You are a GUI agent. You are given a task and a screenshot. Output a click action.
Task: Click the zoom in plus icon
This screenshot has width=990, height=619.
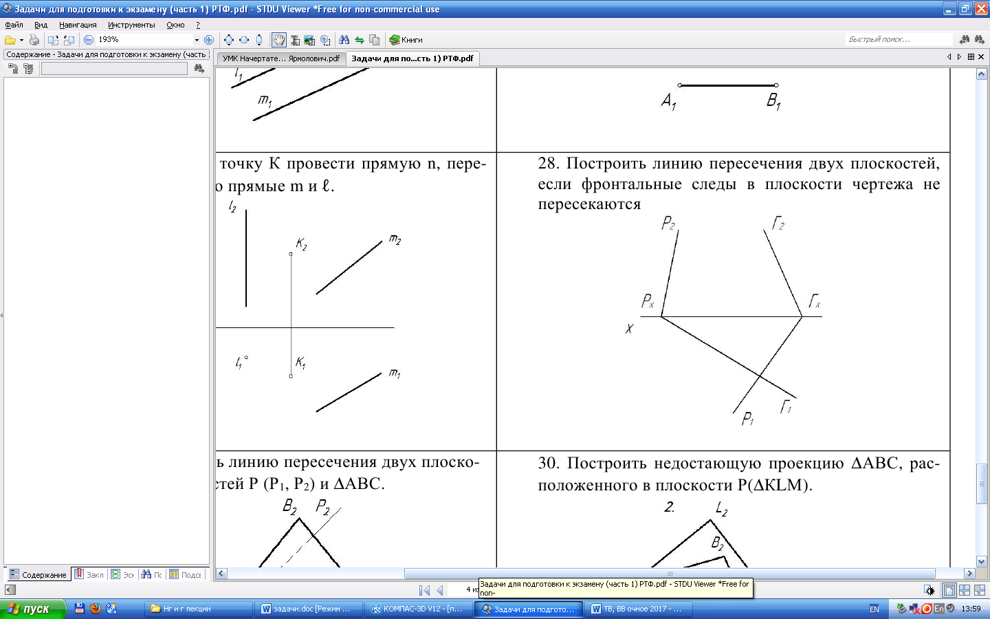point(209,40)
